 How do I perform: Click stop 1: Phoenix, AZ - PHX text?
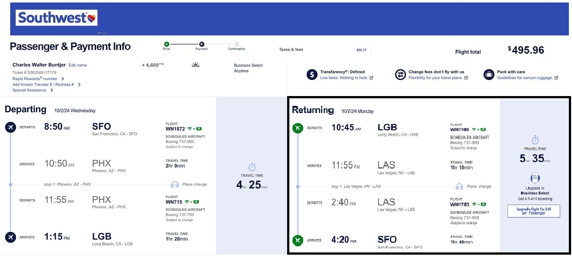click(x=67, y=184)
